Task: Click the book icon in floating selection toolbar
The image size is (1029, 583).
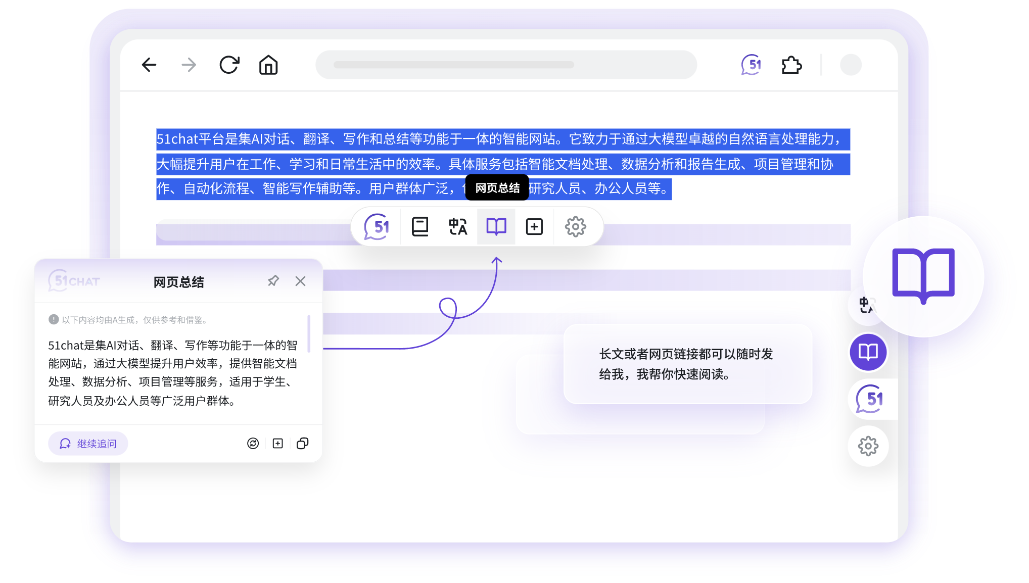Action: [420, 227]
